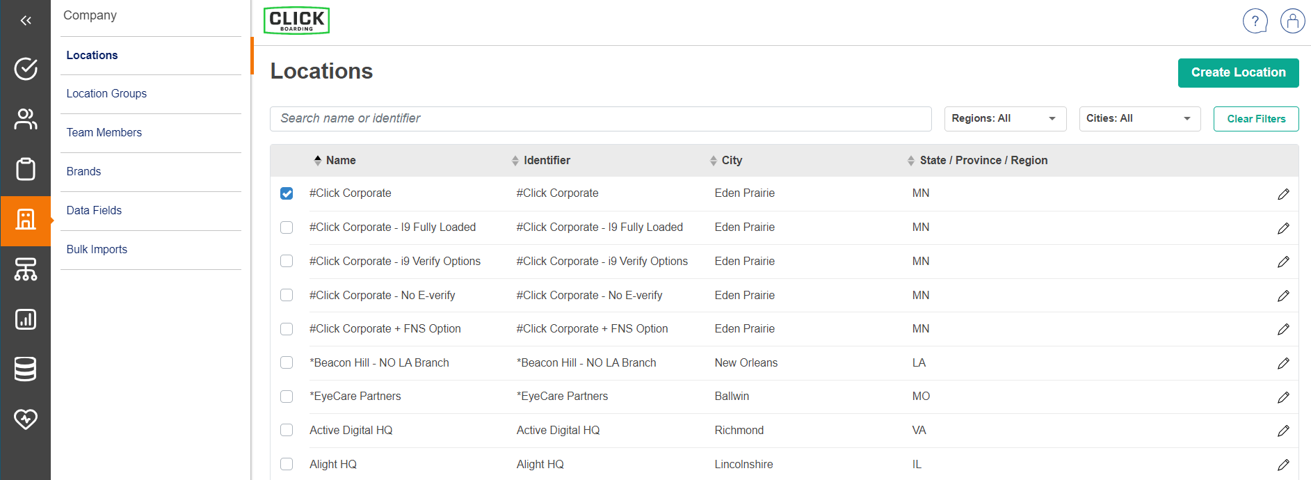Click the Create Location button
This screenshot has width=1311, height=480.
click(x=1238, y=73)
